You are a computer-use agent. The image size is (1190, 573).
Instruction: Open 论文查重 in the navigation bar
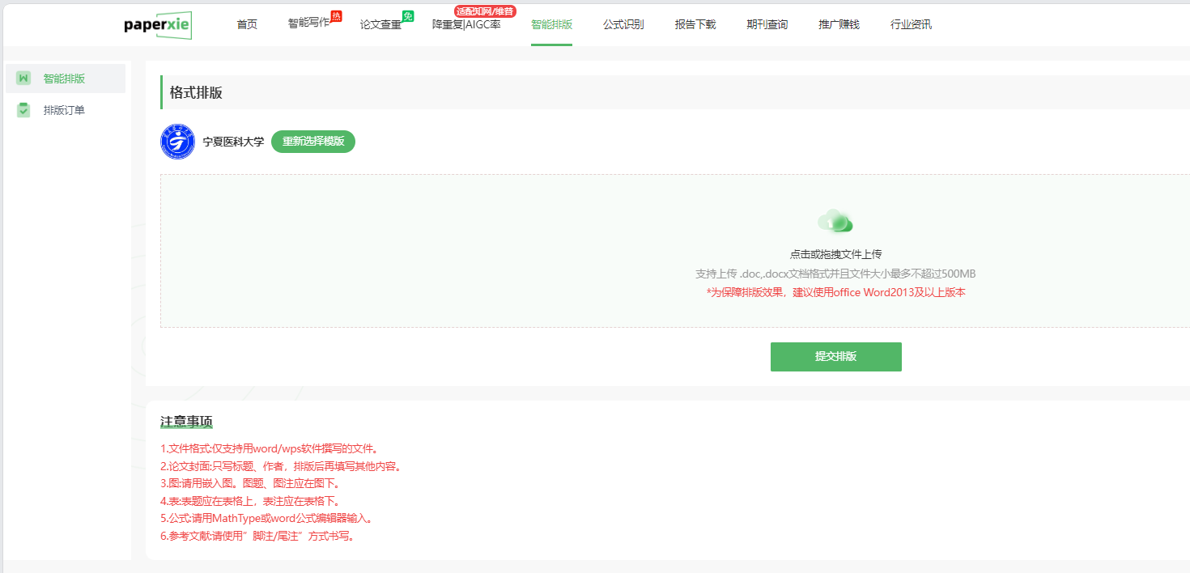[x=380, y=24]
